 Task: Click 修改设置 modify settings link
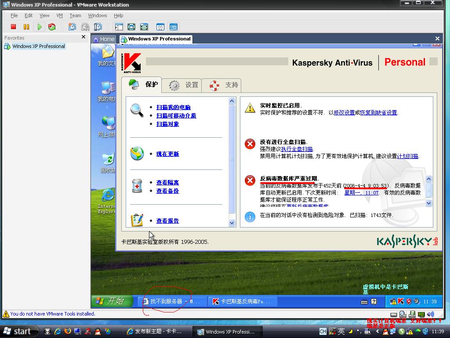(345, 112)
